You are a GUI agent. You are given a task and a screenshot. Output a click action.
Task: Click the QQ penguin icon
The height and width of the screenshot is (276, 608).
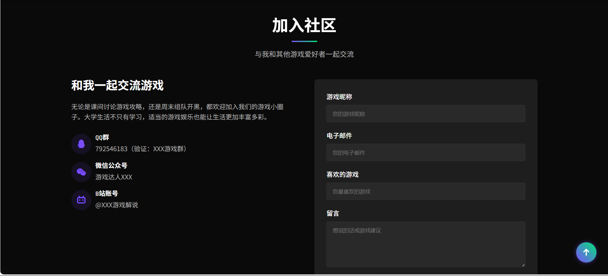point(81,144)
